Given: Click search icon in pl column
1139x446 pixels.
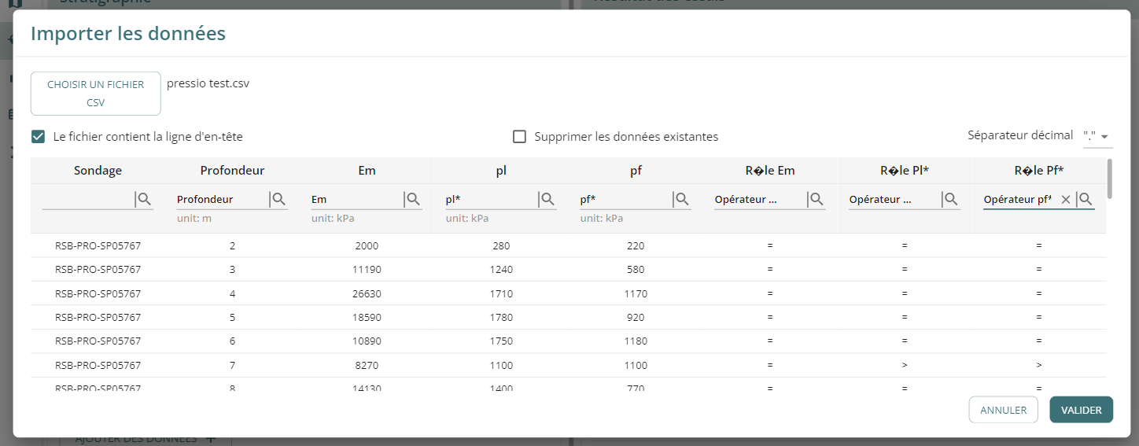Looking at the screenshot, I should coord(548,200).
